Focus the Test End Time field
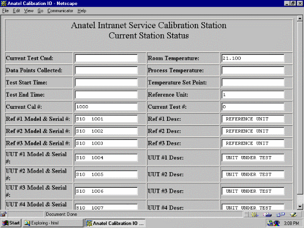This screenshot has height=228, width=304. point(106,95)
